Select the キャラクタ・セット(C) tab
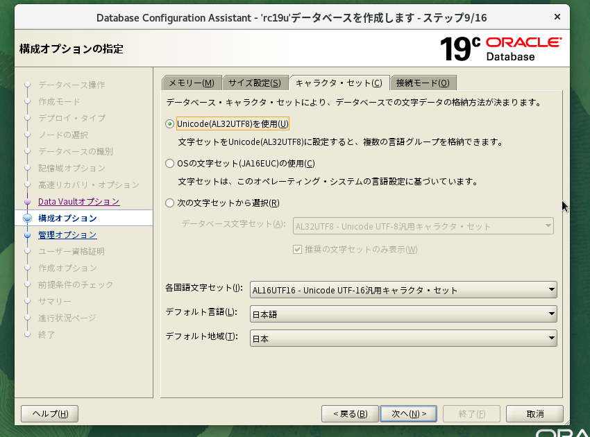The height and width of the screenshot is (437, 590). click(339, 83)
